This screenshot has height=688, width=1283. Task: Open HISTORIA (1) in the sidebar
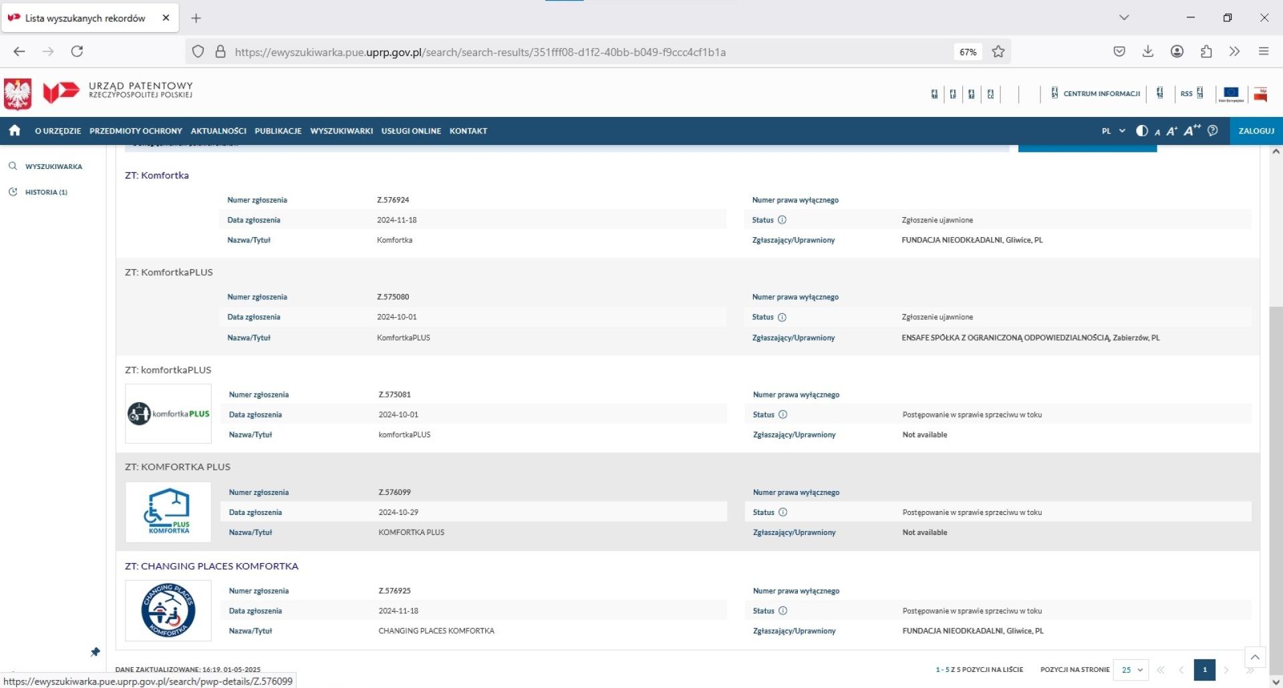46,192
